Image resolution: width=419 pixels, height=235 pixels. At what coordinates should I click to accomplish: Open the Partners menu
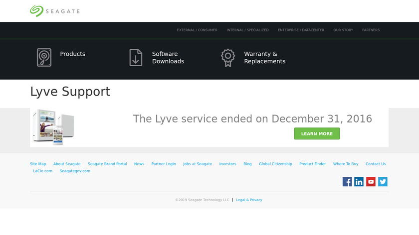(371, 30)
